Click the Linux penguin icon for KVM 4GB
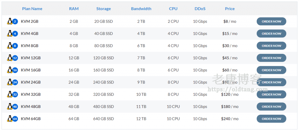The width and height of the screenshot is (299, 131). [x=10, y=33]
